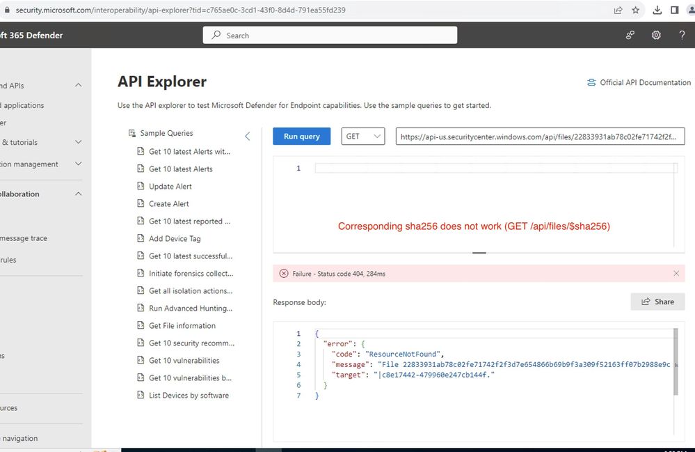Click the response body vertical scrollbar

pos(676,361)
